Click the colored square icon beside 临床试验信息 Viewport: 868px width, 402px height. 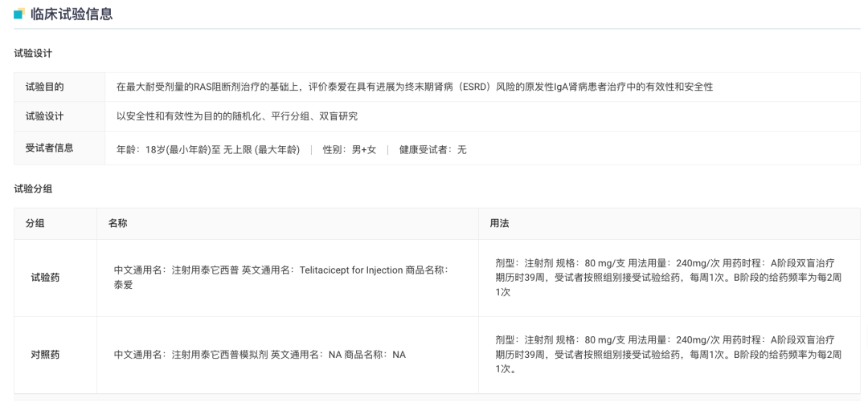pos(18,14)
